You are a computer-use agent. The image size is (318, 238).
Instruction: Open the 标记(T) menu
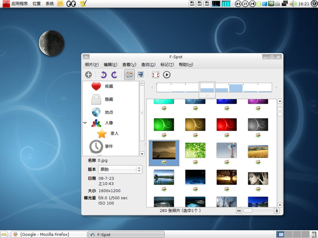167,64
